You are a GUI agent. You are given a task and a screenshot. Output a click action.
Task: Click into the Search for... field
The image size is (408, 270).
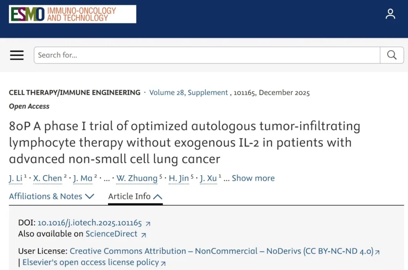[x=207, y=55]
